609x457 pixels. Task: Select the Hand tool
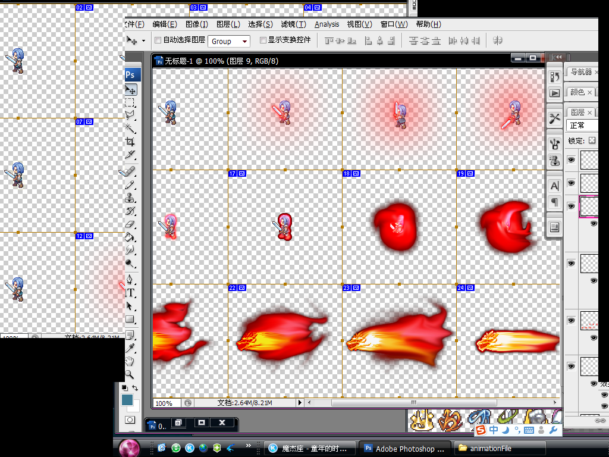pyautogui.click(x=130, y=361)
